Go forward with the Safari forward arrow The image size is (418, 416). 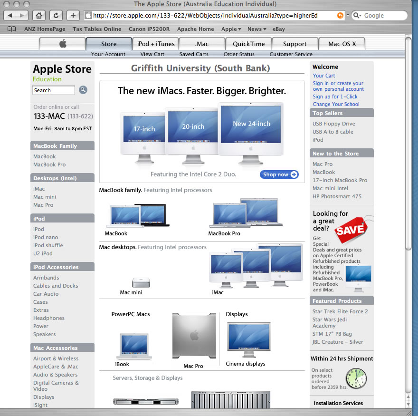pyautogui.click(x=22, y=16)
